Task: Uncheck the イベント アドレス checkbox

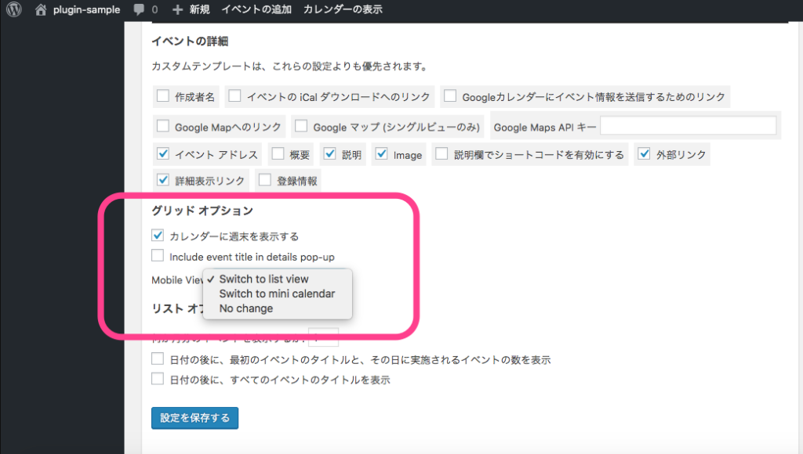Action: coord(163,154)
